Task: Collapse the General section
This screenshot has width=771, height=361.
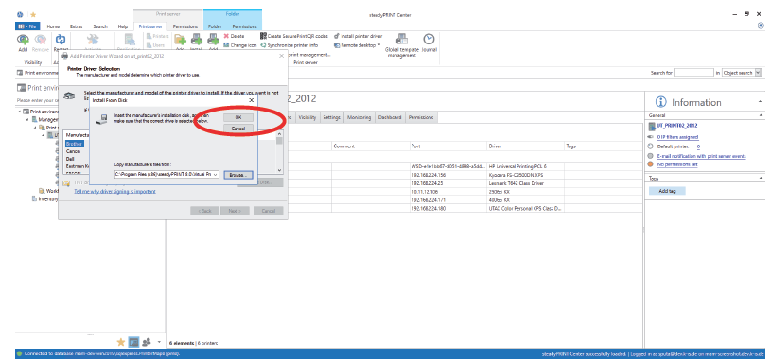Action: click(762, 115)
